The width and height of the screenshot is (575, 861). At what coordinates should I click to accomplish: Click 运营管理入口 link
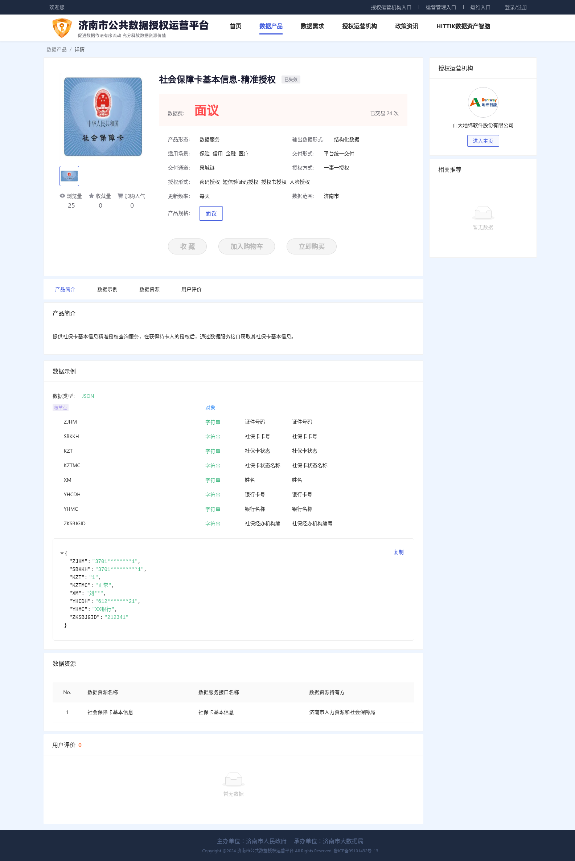[441, 7]
